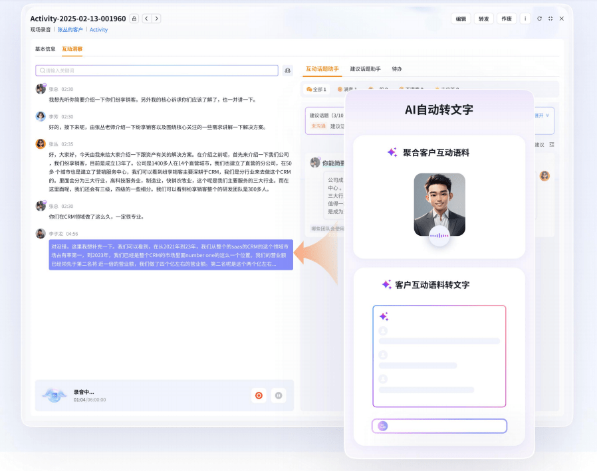Switch to the 基本信息 tab
Screen dimensions: 597x471
pos(45,49)
